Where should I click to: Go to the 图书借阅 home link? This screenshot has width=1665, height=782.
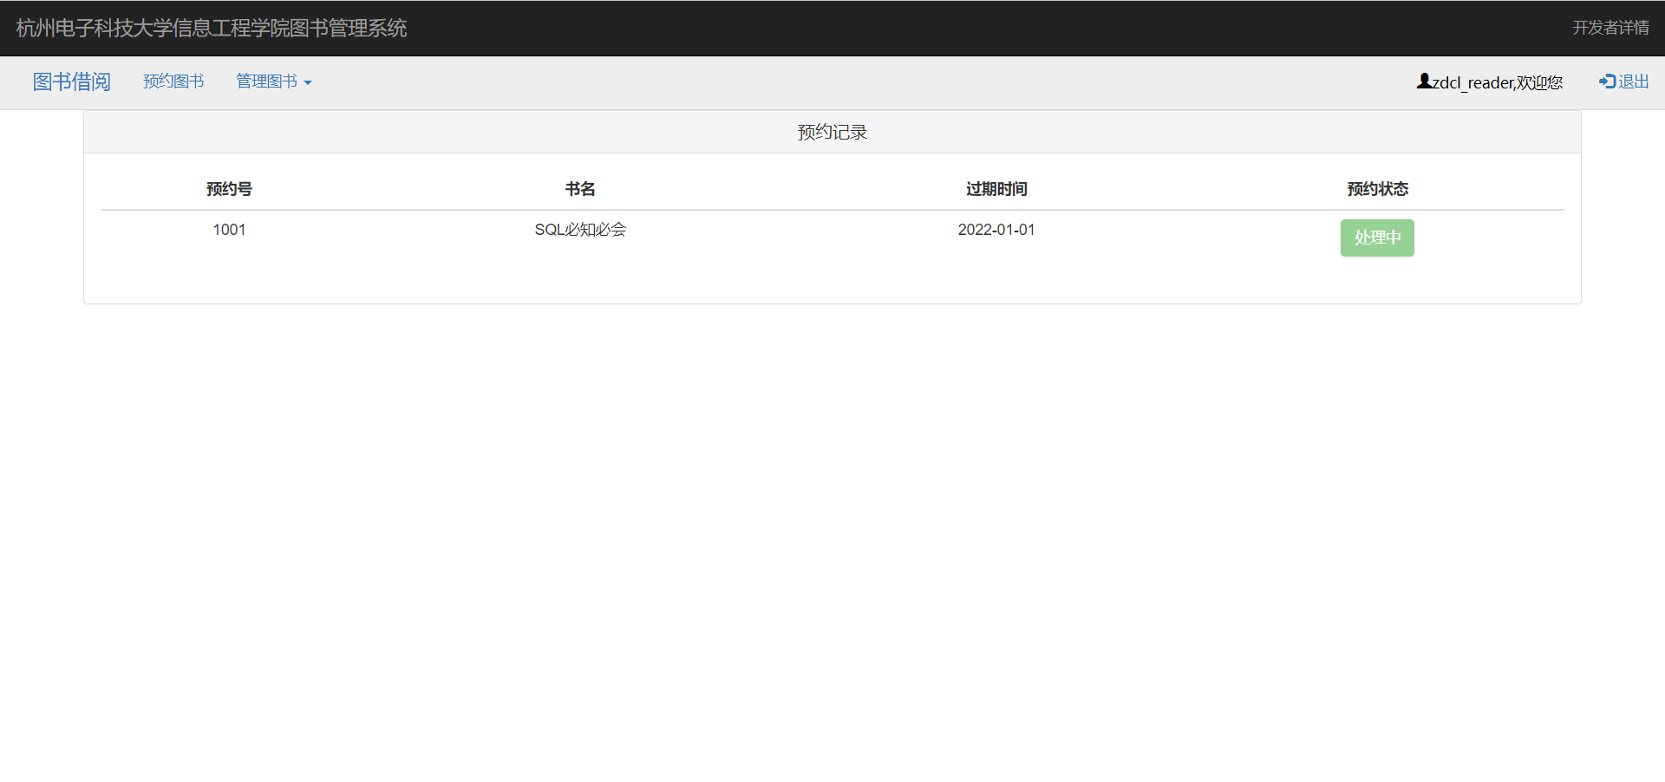click(72, 81)
